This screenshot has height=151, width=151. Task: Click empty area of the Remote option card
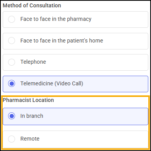pyautogui.click(x=94, y=139)
